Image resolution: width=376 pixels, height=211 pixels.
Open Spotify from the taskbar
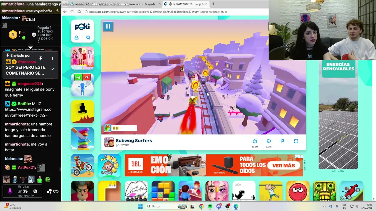tap(210, 206)
